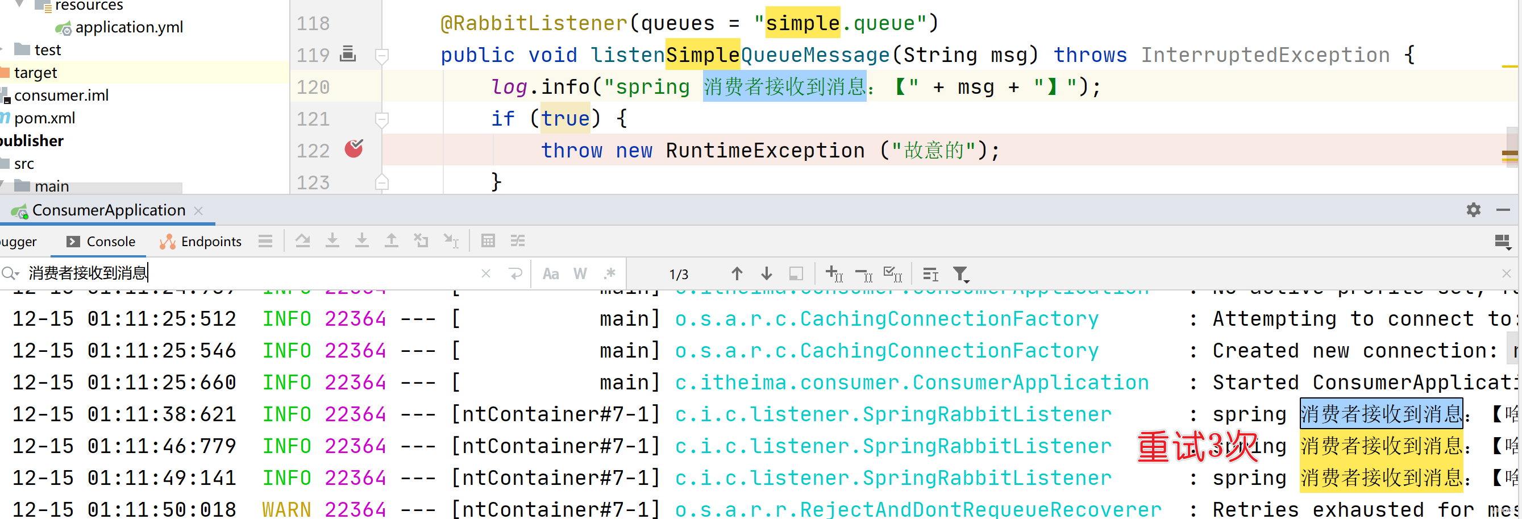Select all occurrences icon
1522x519 pixels.
point(893,273)
